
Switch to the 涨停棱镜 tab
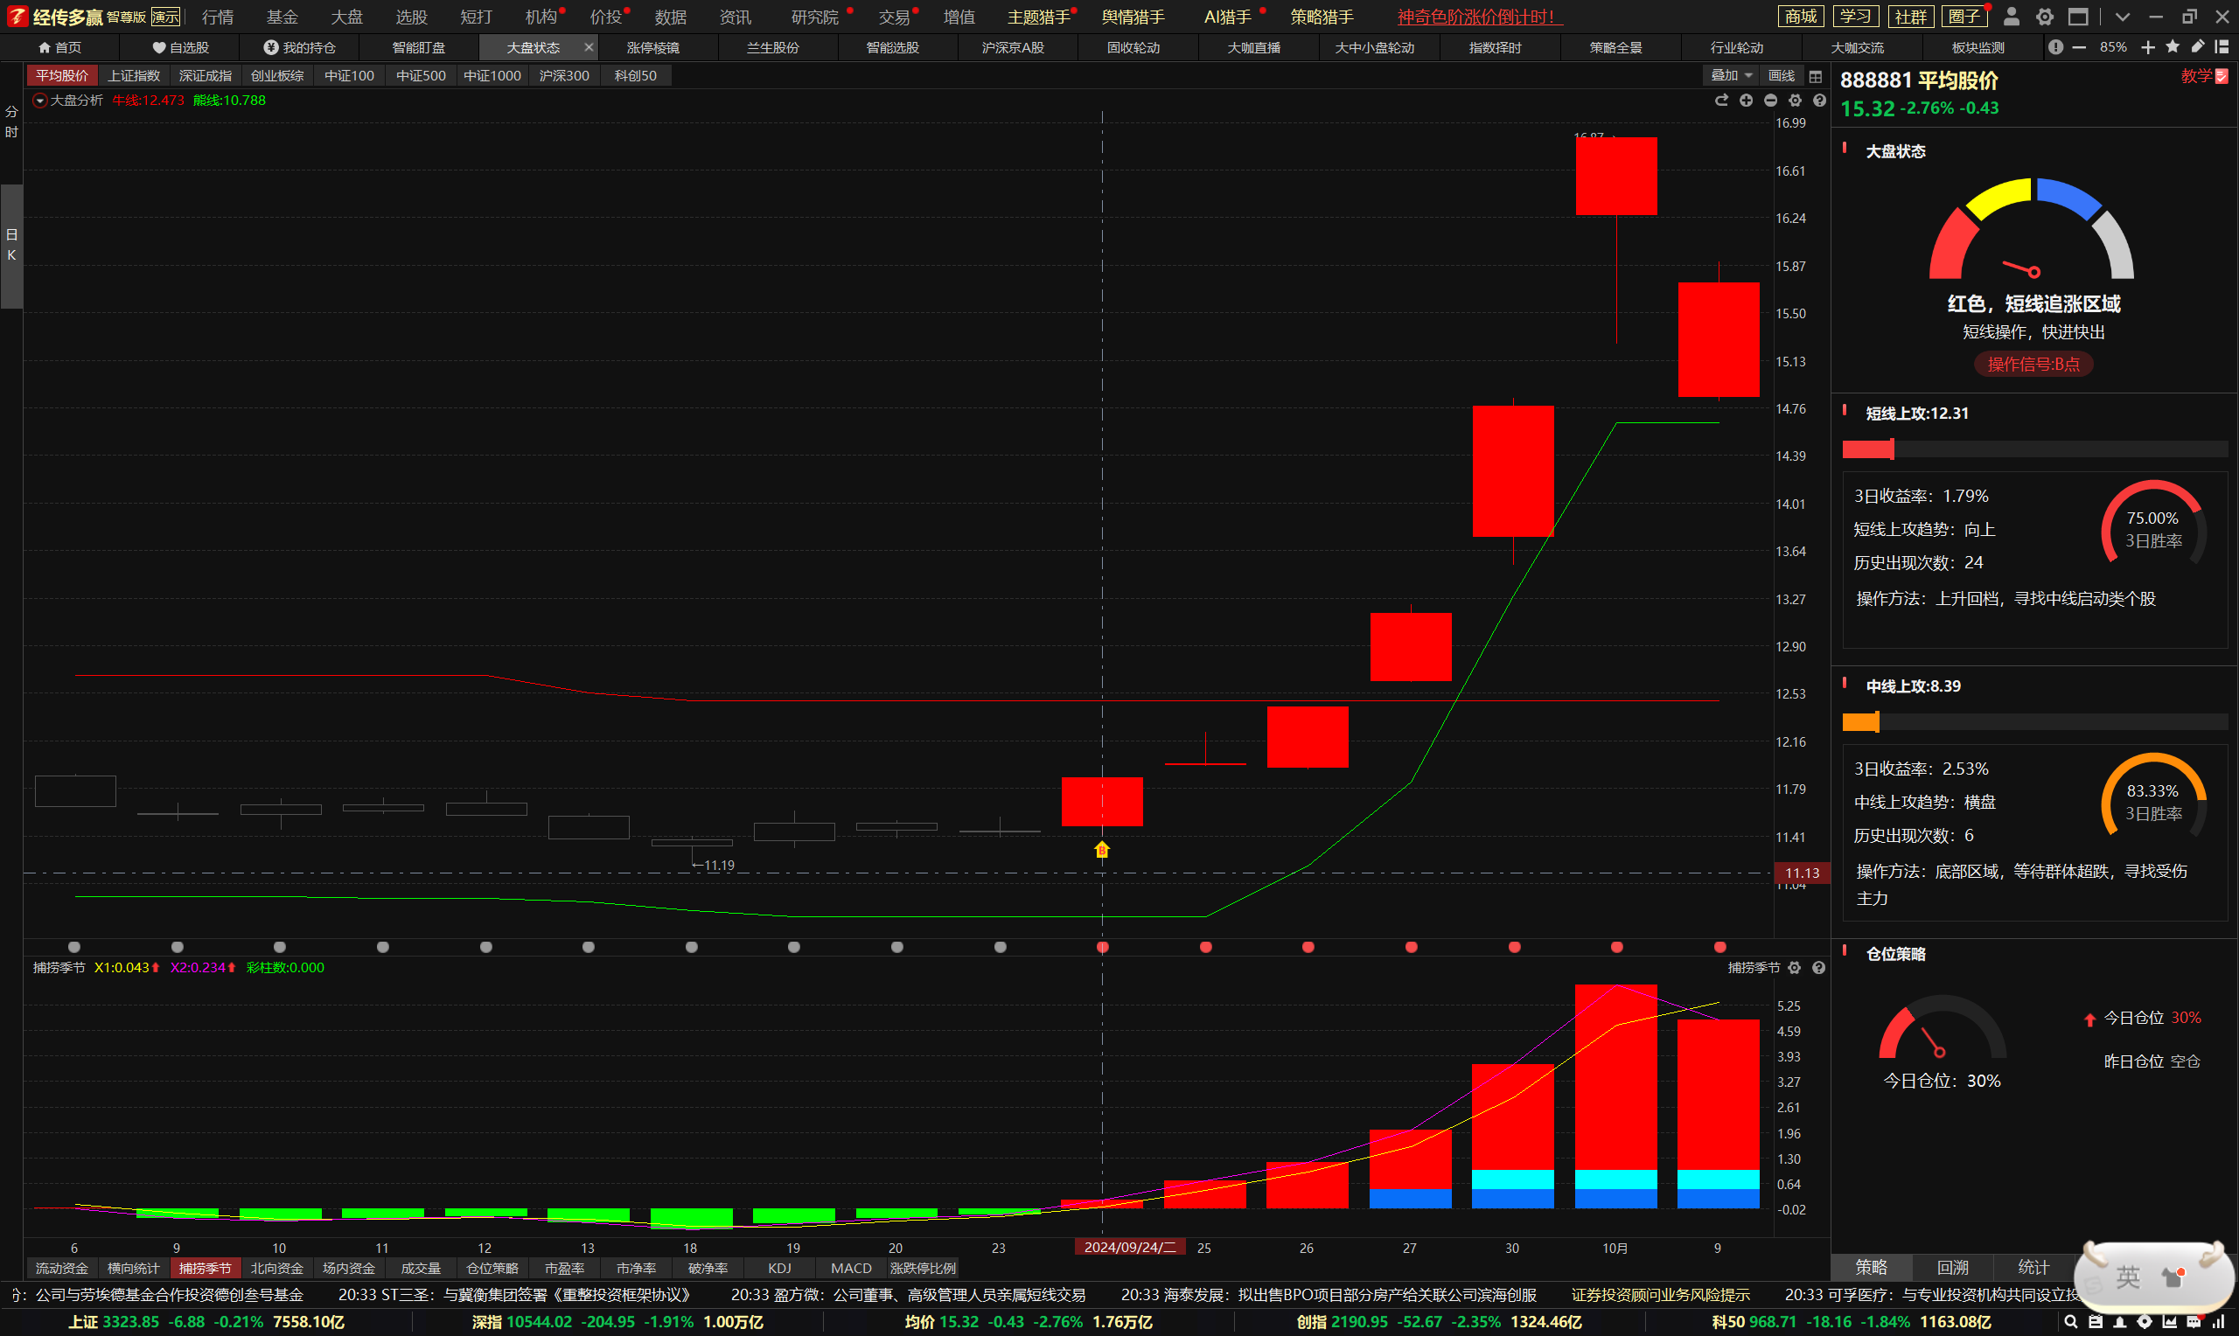pos(652,48)
